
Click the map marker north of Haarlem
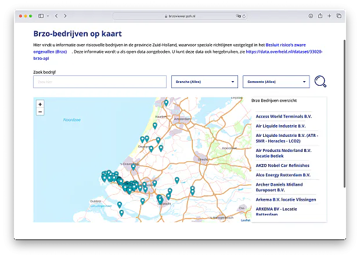coord(166,103)
